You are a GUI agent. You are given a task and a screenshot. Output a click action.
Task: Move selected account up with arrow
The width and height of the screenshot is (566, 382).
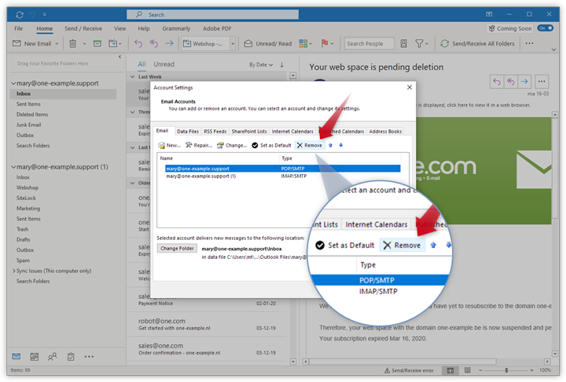330,145
